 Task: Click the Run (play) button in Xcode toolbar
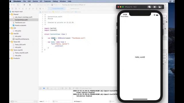pos(24,5)
